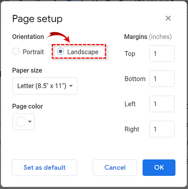Open the Letter paper size dropdown
Image resolution: width=188 pixels, height=189 pixels.
45,86
